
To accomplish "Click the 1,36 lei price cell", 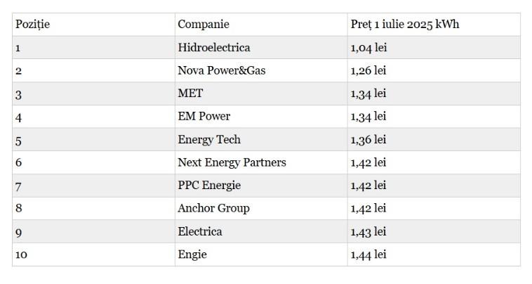I will (368, 139).
